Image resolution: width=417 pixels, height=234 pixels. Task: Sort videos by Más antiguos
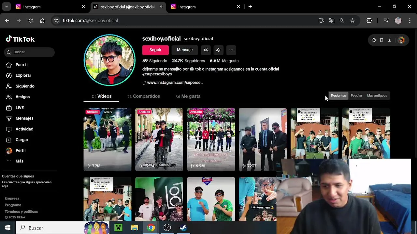(x=377, y=96)
